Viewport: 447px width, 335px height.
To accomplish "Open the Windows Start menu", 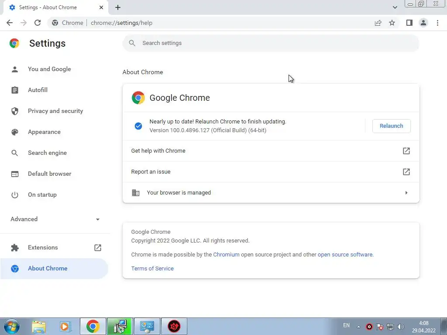I will 12,326.
